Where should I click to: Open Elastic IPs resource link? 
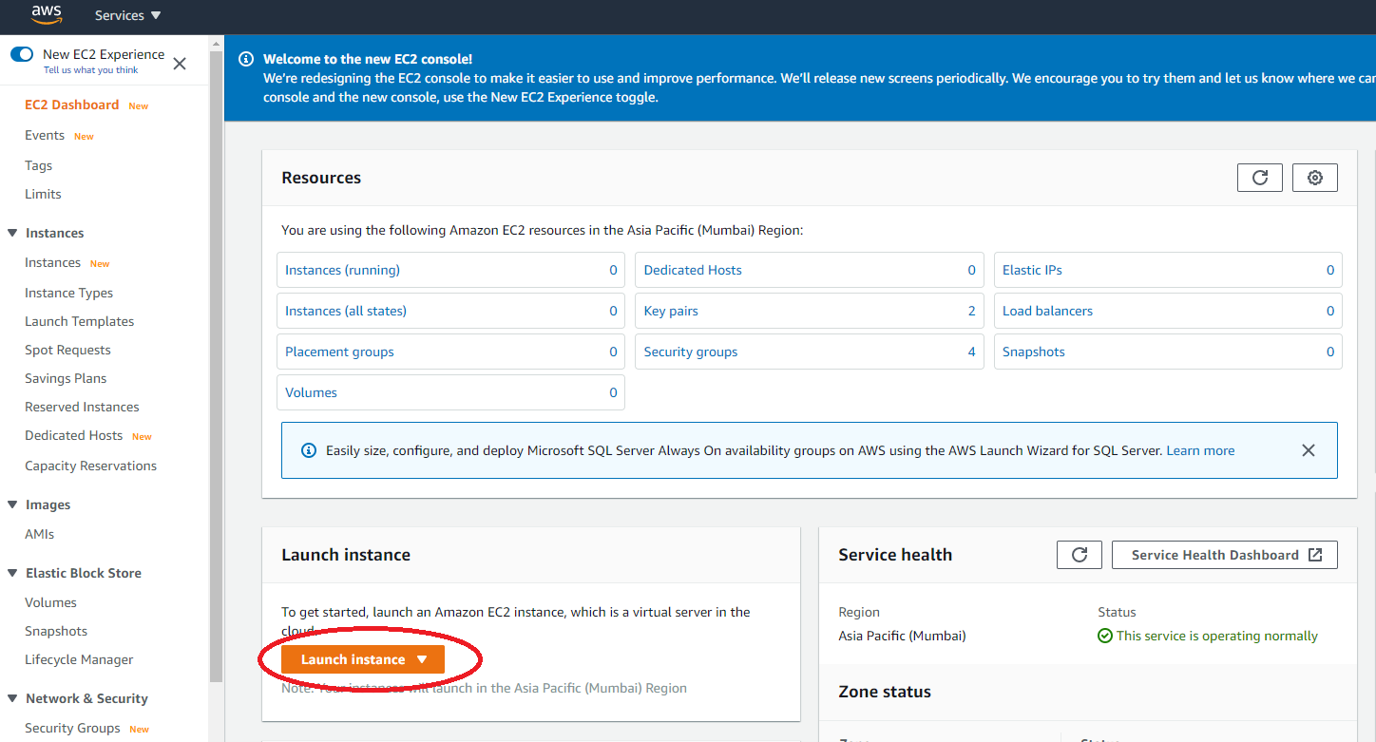click(x=1032, y=270)
